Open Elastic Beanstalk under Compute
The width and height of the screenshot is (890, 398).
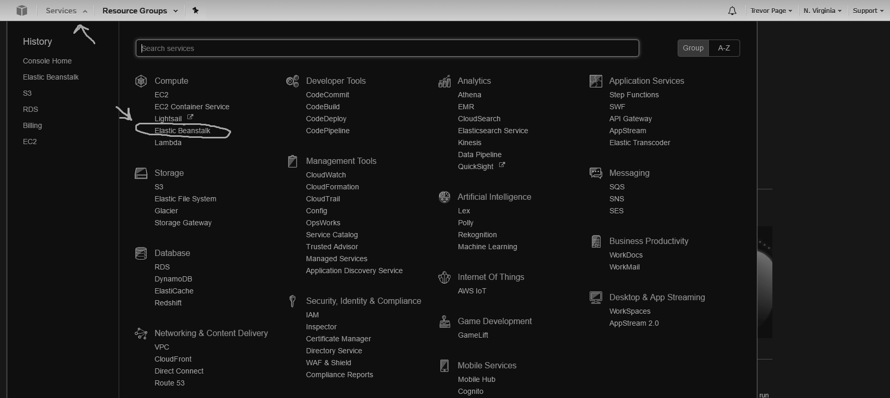pos(182,131)
